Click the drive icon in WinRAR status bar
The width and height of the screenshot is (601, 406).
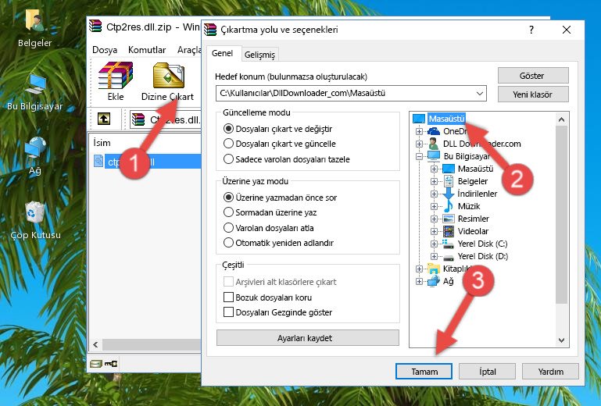click(x=96, y=364)
